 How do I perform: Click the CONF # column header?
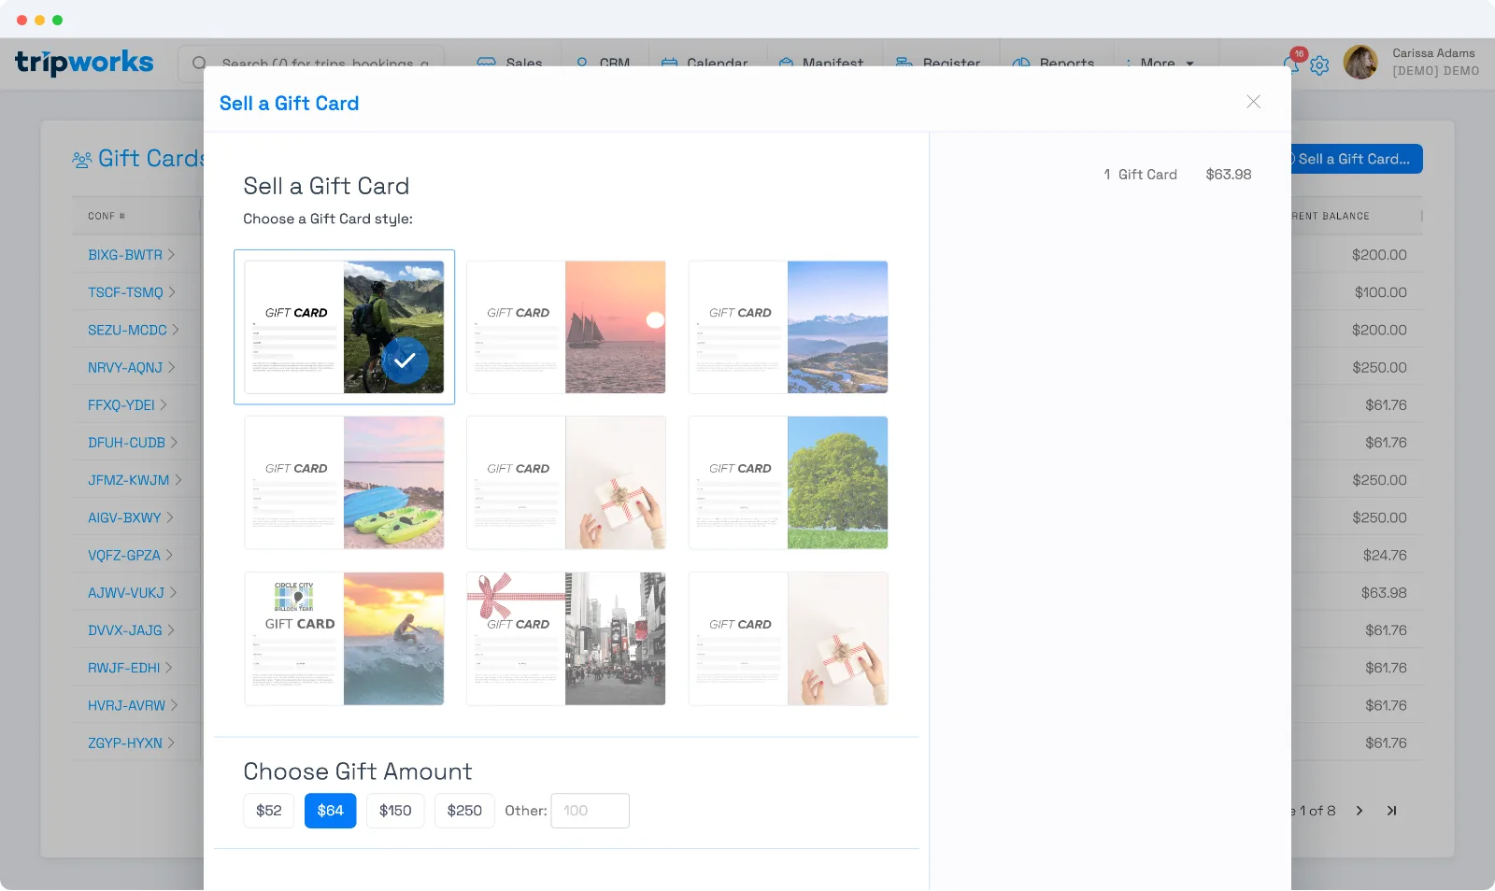tap(107, 216)
